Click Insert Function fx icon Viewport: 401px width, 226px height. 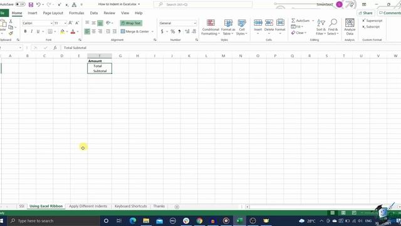click(55, 48)
